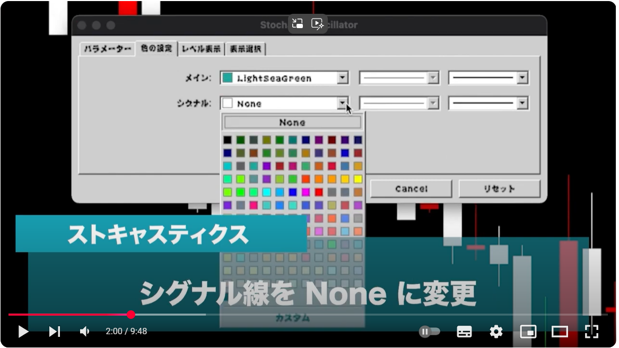619x348 pixels.
Task: Click picture-in-picture icon at top
Action: 298,24
